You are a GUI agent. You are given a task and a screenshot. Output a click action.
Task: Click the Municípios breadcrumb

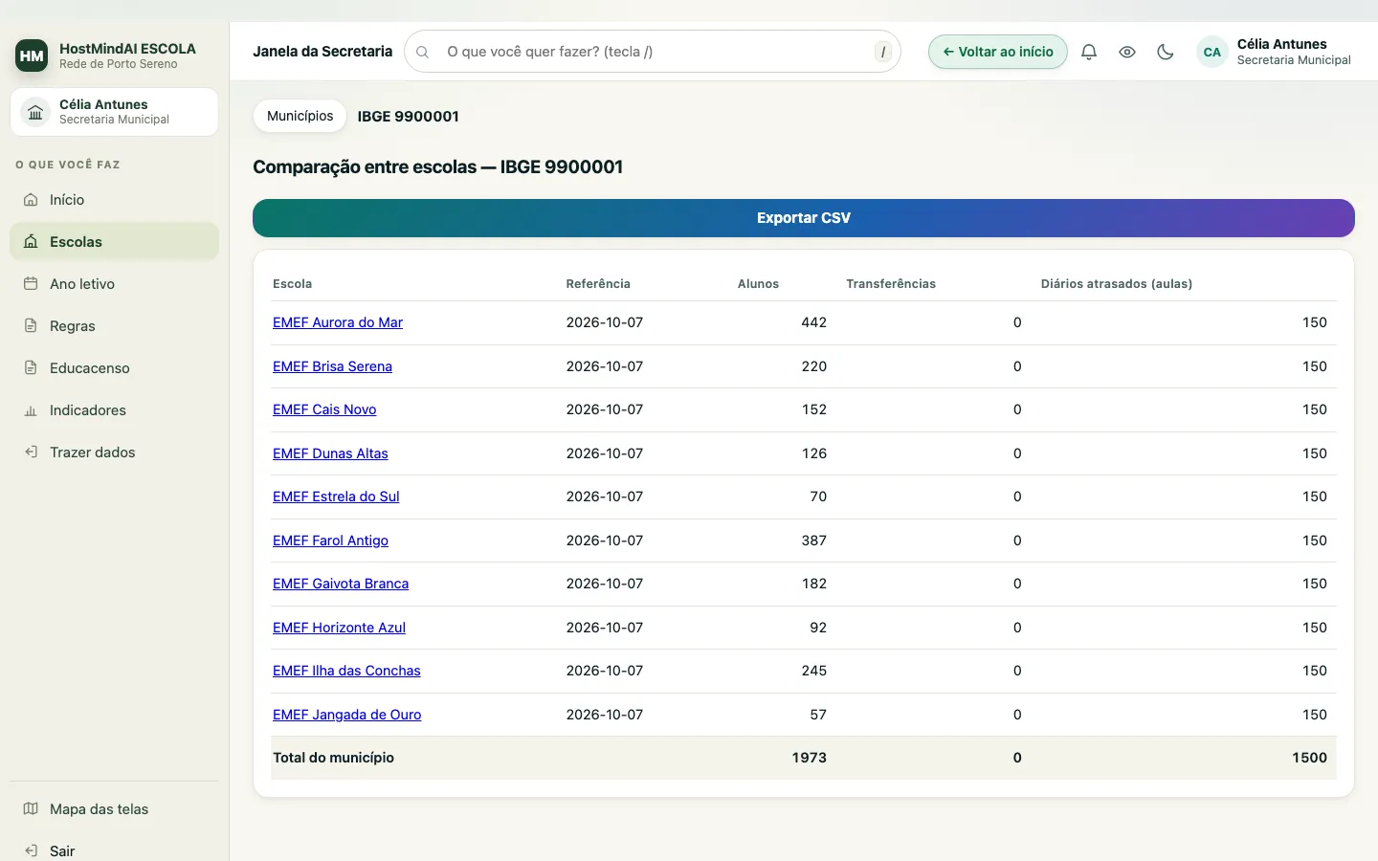point(300,116)
